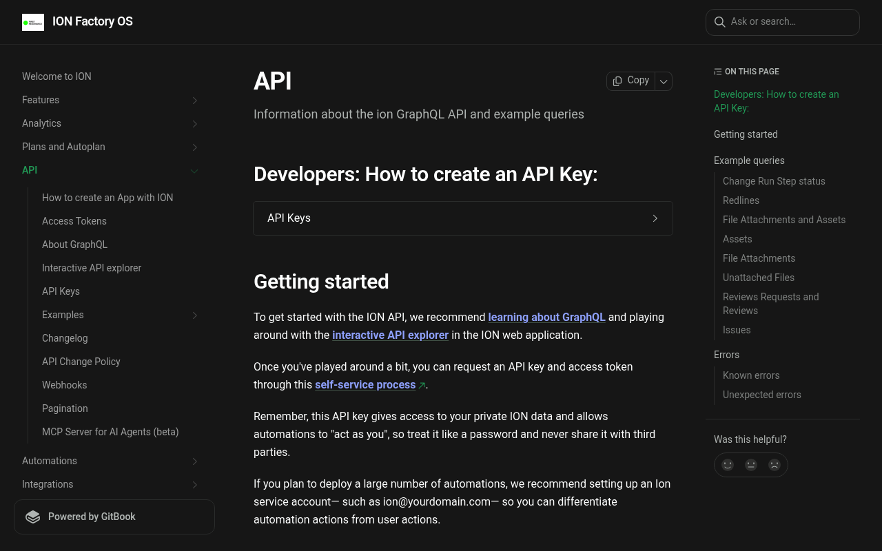
Task: Jump to Known errors section
Action: pyautogui.click(x=751, y=375)
